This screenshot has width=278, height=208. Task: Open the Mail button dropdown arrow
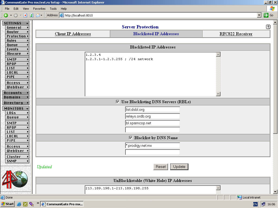pos(41,15)
